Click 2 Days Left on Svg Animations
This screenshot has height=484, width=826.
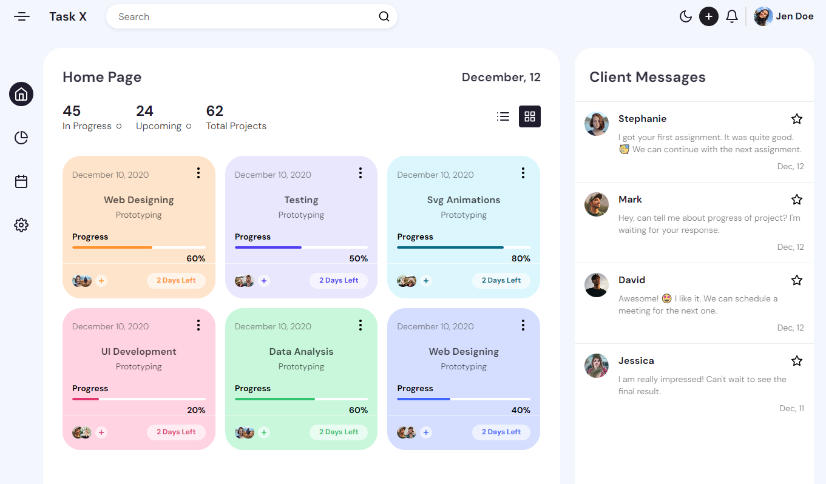(501, 280)
